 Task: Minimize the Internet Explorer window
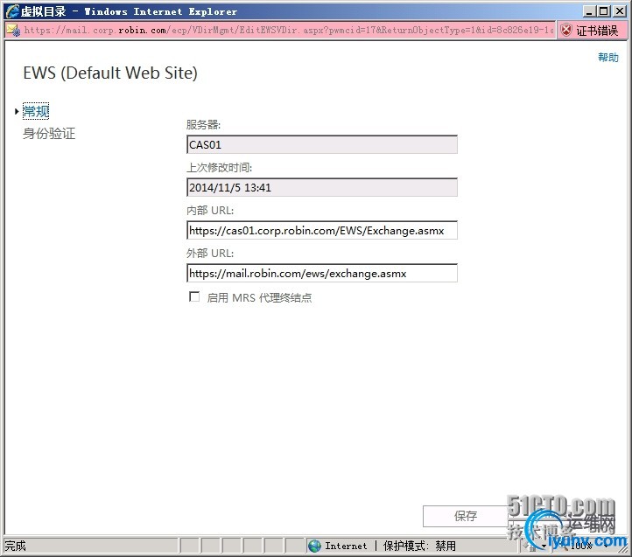point(589,10)
